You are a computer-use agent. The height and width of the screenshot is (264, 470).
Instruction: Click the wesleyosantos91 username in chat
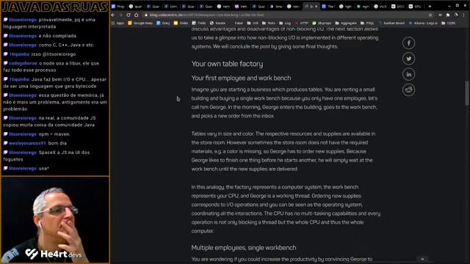[x=27, y=143]
